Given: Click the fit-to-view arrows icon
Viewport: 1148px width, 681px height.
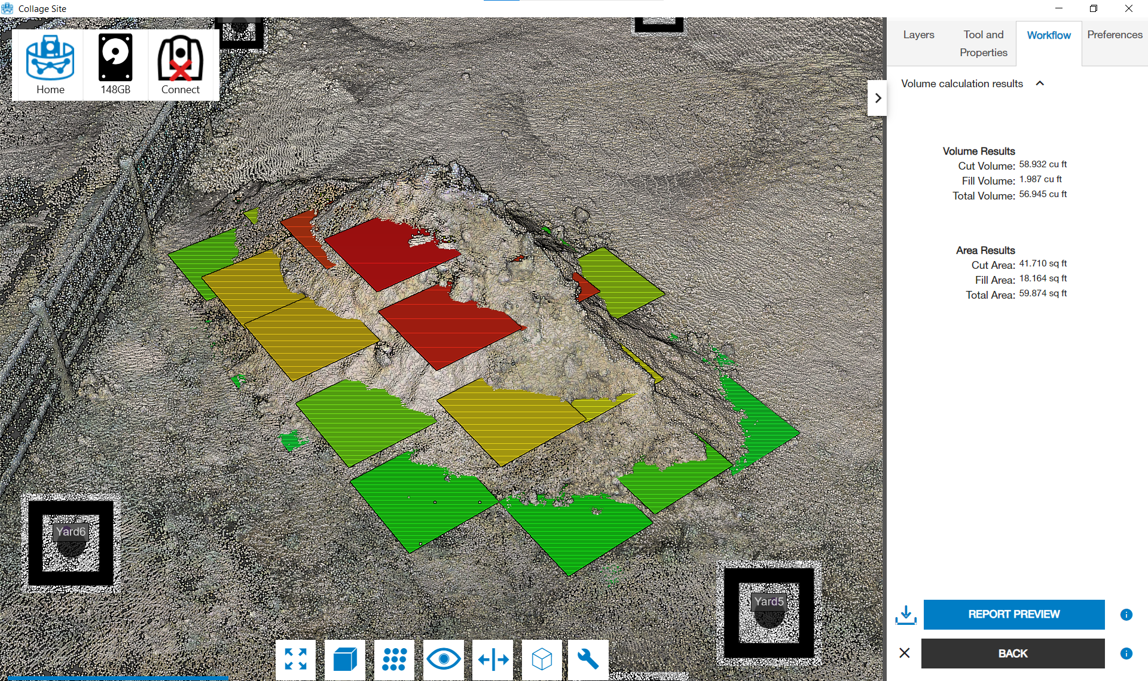Looking at the screenshot, I should click(x=295, y=659).
